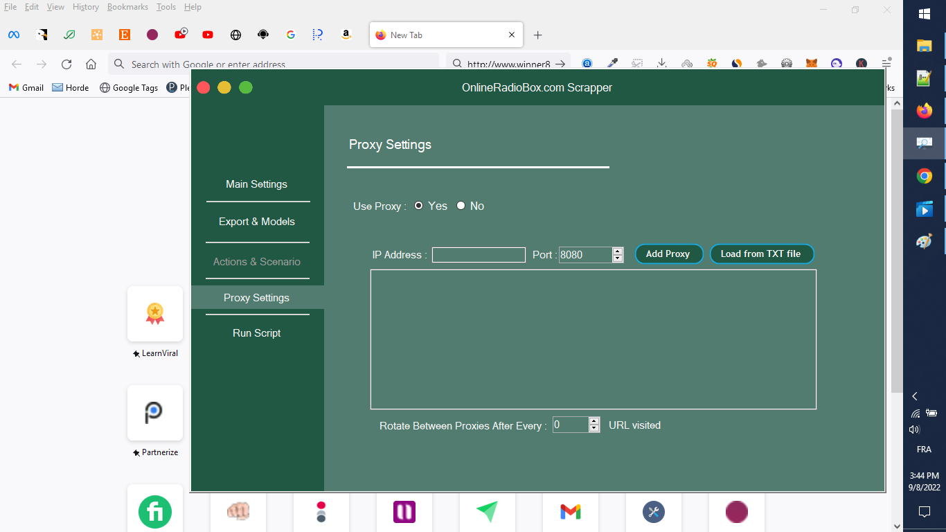The width and height of the screenshot is (946, 532).
Task: Open the Google Tags bookmark
Action: (129, 88)
